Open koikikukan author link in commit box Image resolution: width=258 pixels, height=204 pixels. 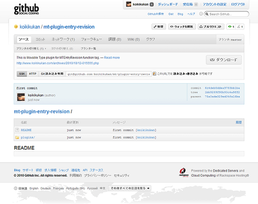click(x=36, y=95)
